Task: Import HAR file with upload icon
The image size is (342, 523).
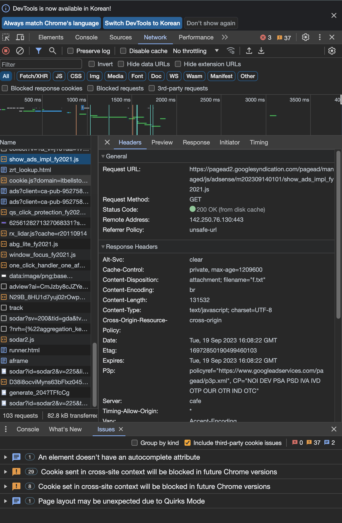Action: (x=249, y=51)
